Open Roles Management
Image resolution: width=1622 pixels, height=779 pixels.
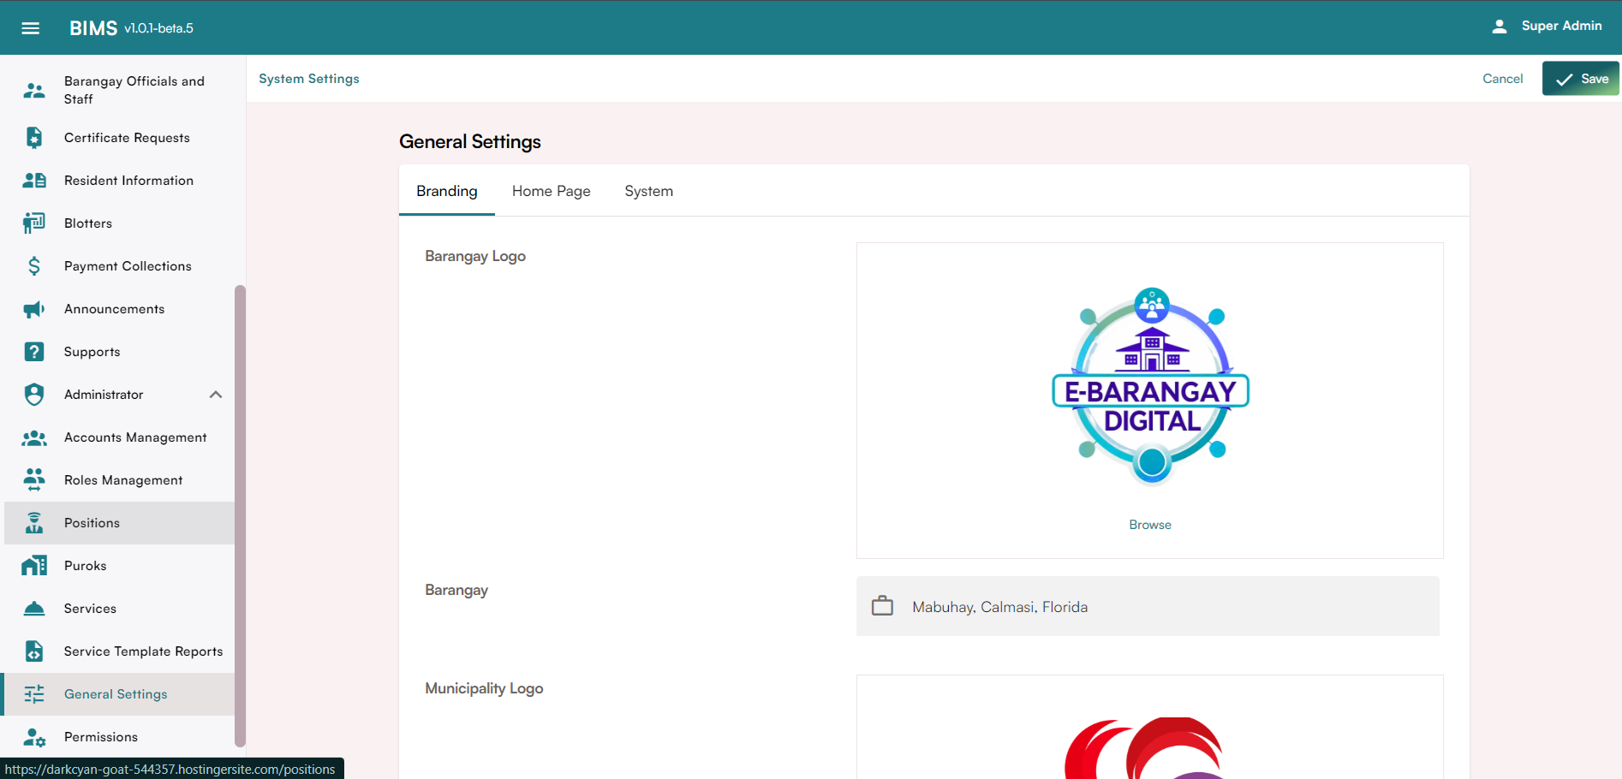pos(119,480)
